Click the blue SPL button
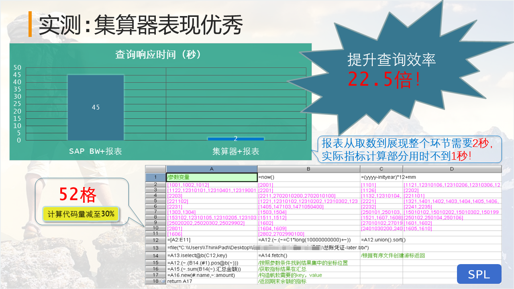Viewport: 514px width, 289px height. coord(479,274)
